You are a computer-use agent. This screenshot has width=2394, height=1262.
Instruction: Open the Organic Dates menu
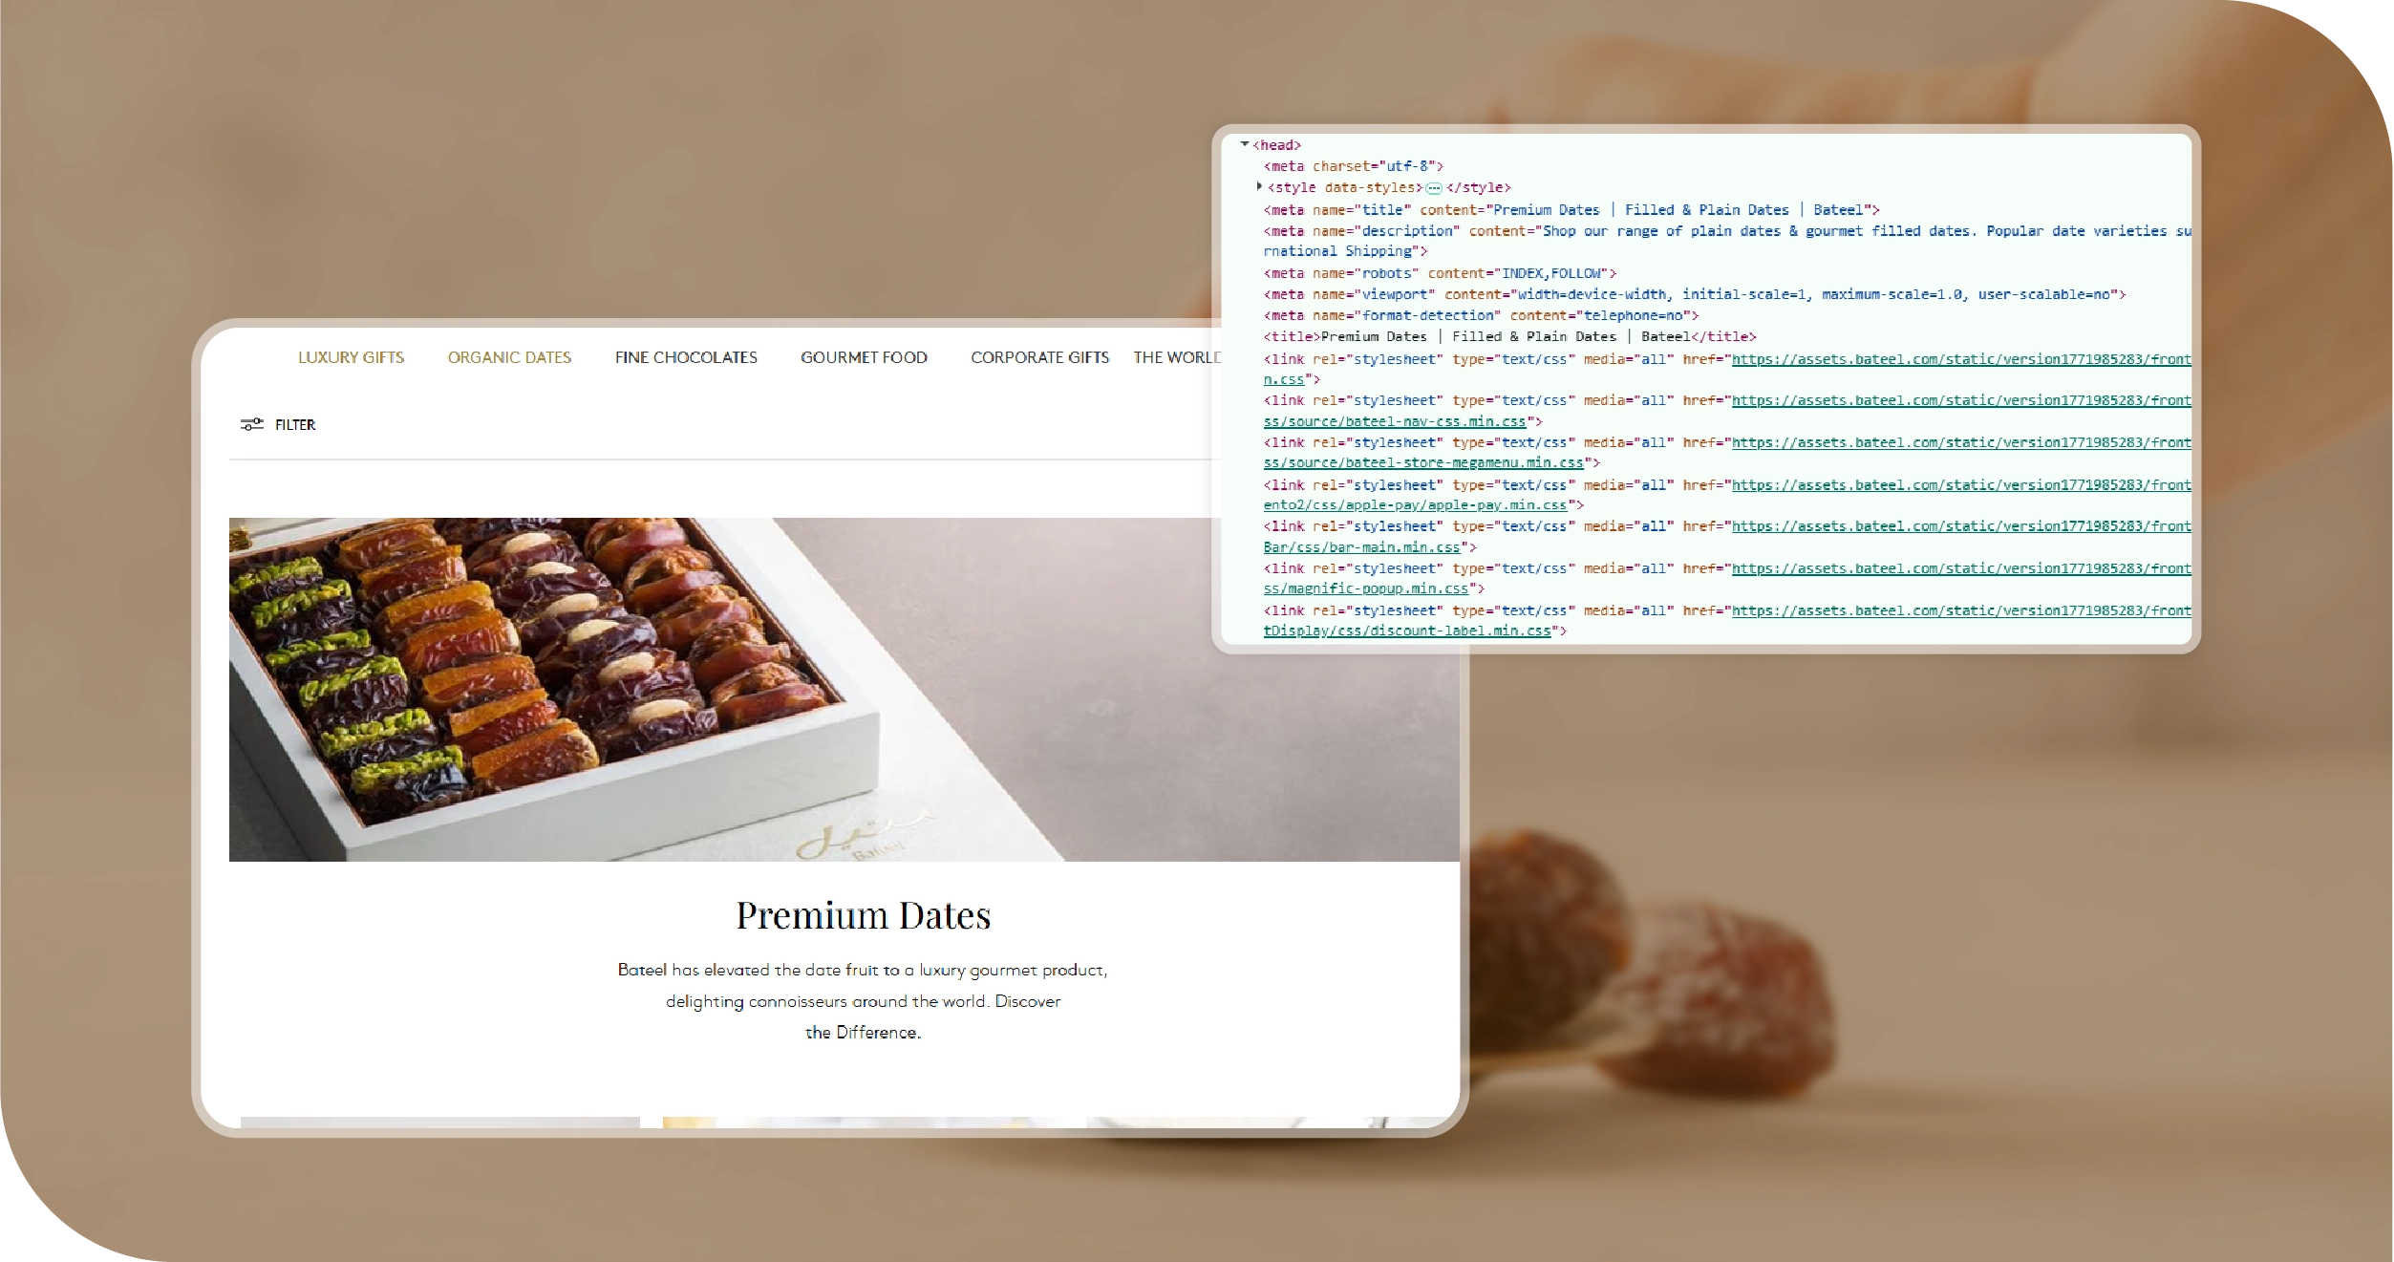(509, 357)
